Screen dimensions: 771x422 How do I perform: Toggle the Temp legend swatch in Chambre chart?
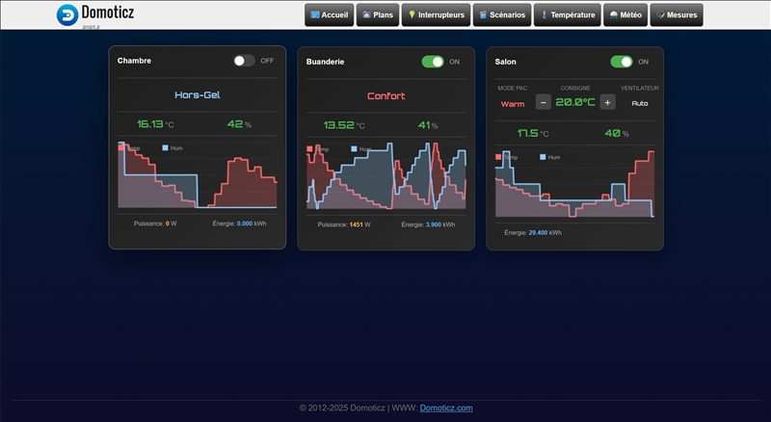click(x=121, y=147)
